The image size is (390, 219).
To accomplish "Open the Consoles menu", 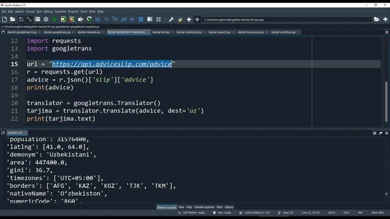I will 60,12.
